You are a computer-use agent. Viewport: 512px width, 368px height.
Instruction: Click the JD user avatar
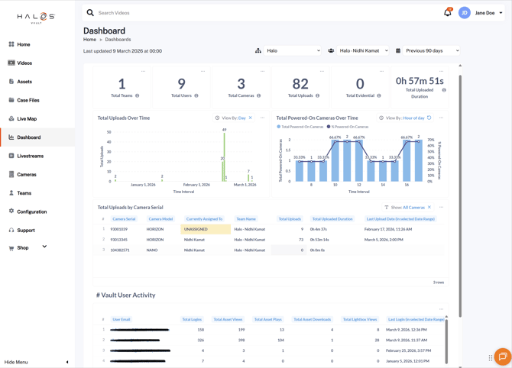(464, 13)
